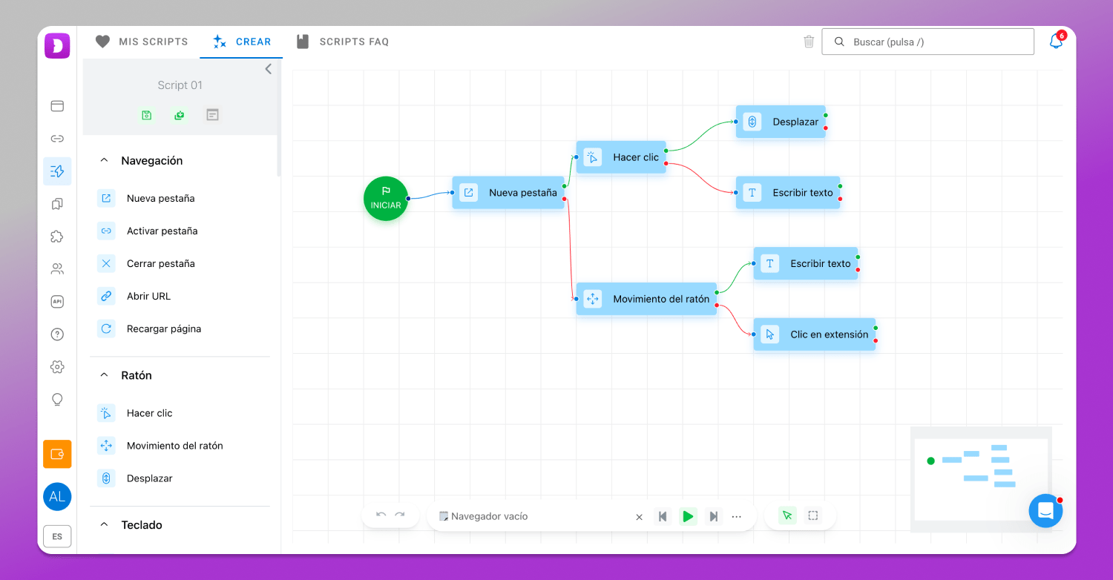Click the undo arrow
The width and height of the screenshot is (1113, 580).
pos(381,515)
